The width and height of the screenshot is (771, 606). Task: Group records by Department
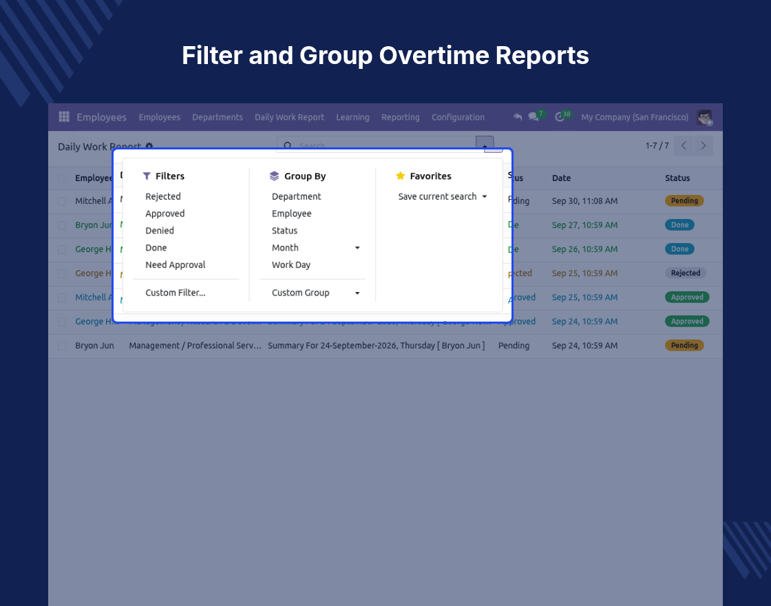(x=296, y=196)
